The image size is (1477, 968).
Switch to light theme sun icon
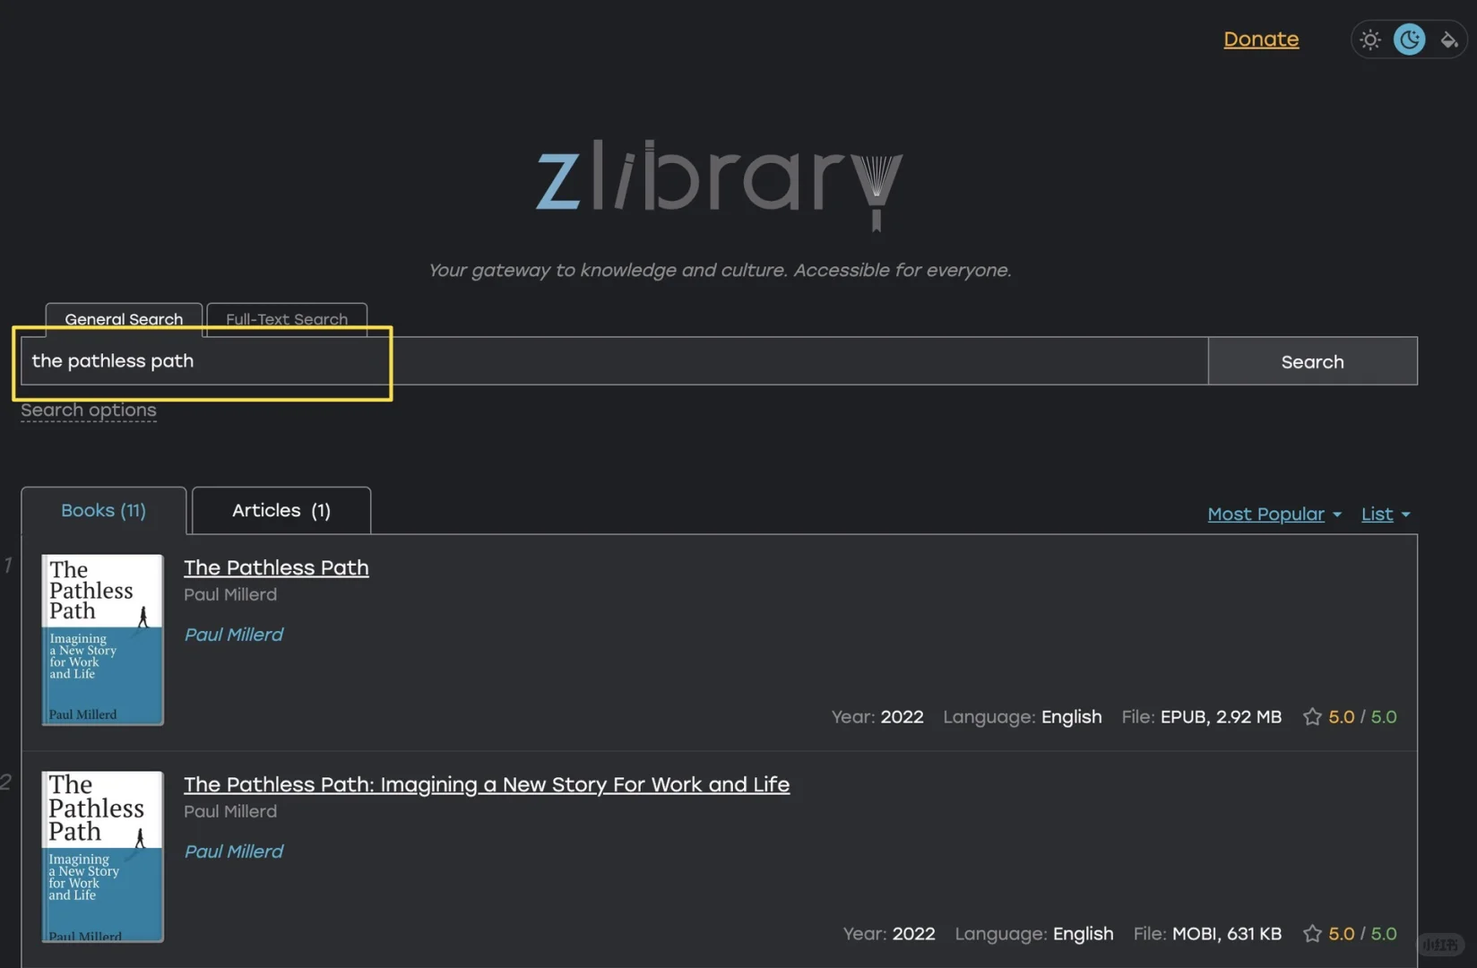click(1369, 39)
